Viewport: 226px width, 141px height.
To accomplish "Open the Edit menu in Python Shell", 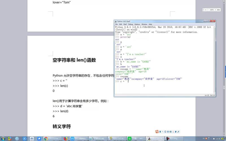I will [121, 24].
